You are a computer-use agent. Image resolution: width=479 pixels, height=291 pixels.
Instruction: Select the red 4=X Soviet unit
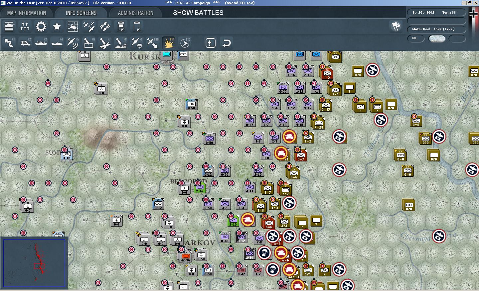point(327,74)
